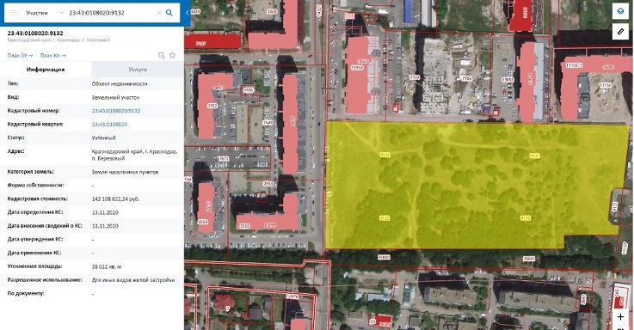Clear the search field with the X icon

click(x=159, y=13)
